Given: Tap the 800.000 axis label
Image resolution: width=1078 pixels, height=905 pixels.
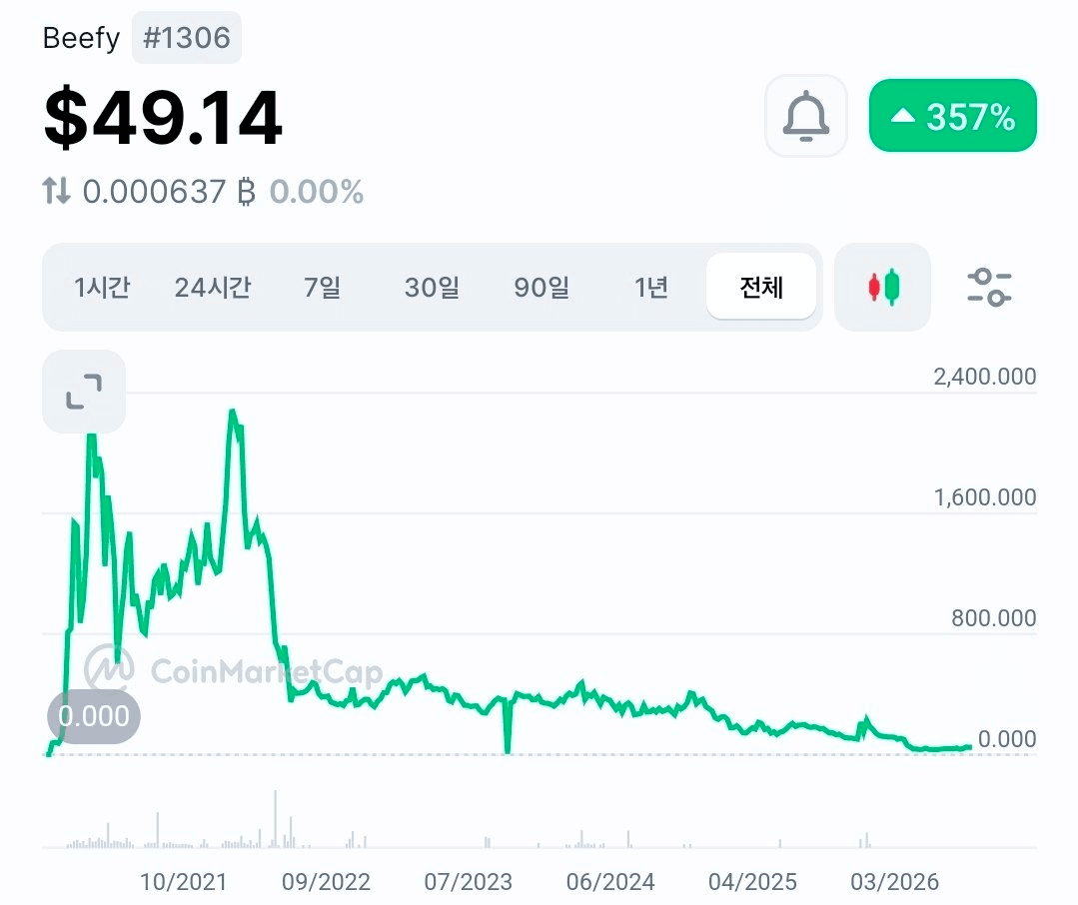Looking at the screenshot, I should (x=993, y=617).
